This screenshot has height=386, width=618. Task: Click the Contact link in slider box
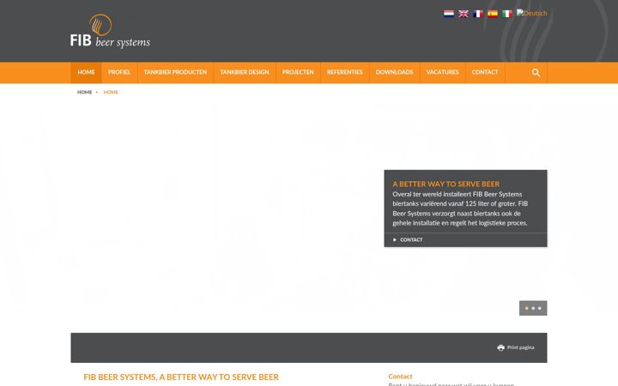[x=411, y=239]
